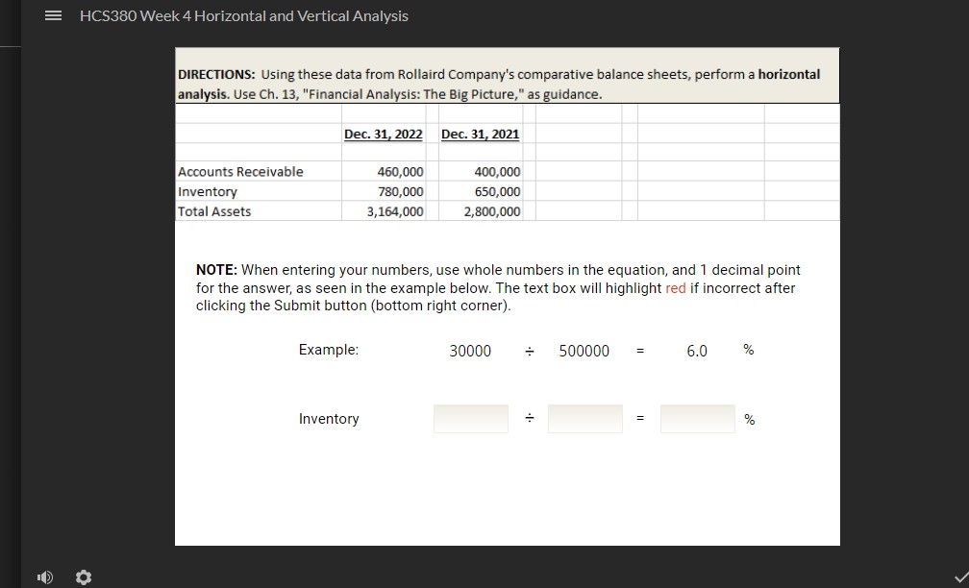Select the Dec. 31, 2021 column header
The image size is (969, 588).
pyautogui.click(x=479, y=134)
